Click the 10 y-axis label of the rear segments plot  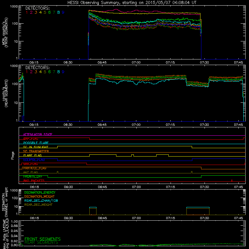coord(16,103)
